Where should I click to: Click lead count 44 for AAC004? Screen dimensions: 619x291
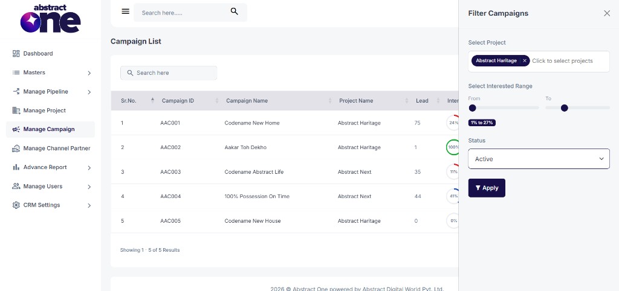point(418,196)
